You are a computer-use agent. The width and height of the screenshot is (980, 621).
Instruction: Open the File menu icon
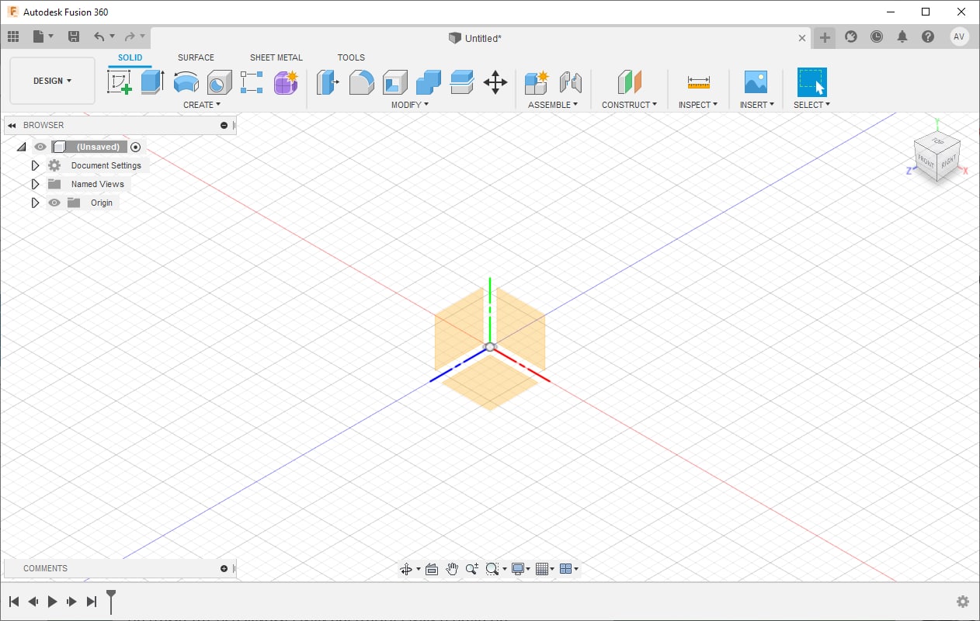coord(43,36)
